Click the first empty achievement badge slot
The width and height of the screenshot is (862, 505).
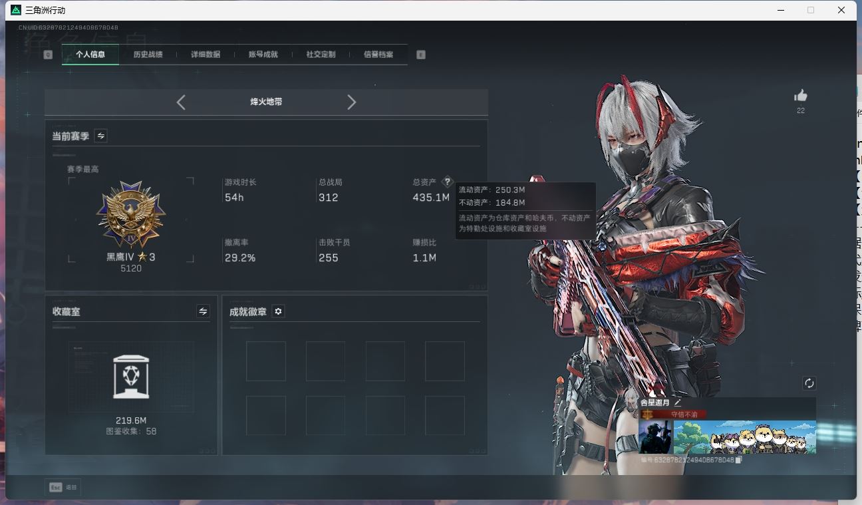(x=265, y=361)
